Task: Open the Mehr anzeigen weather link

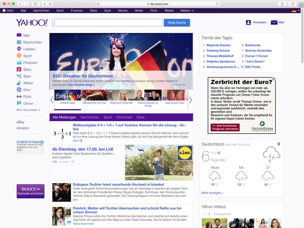Action: [x=212, y=193]
